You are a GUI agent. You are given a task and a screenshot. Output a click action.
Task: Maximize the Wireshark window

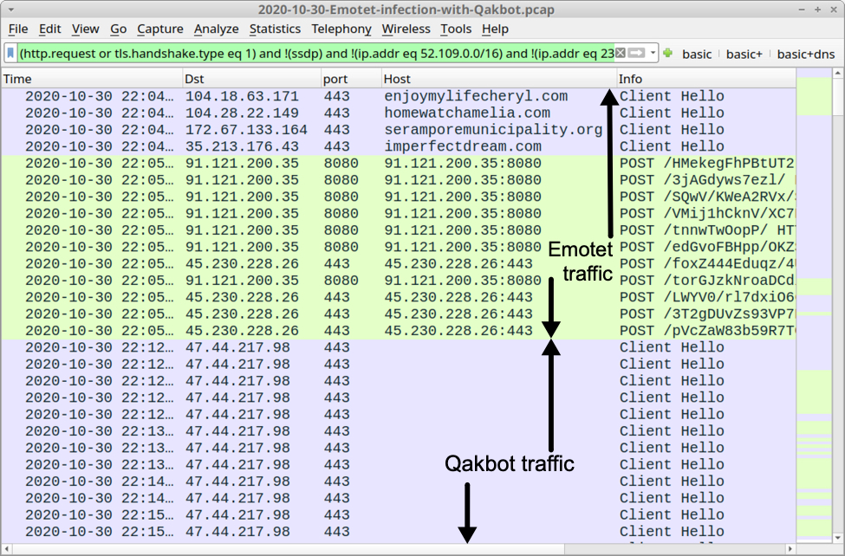coord(817,10)
